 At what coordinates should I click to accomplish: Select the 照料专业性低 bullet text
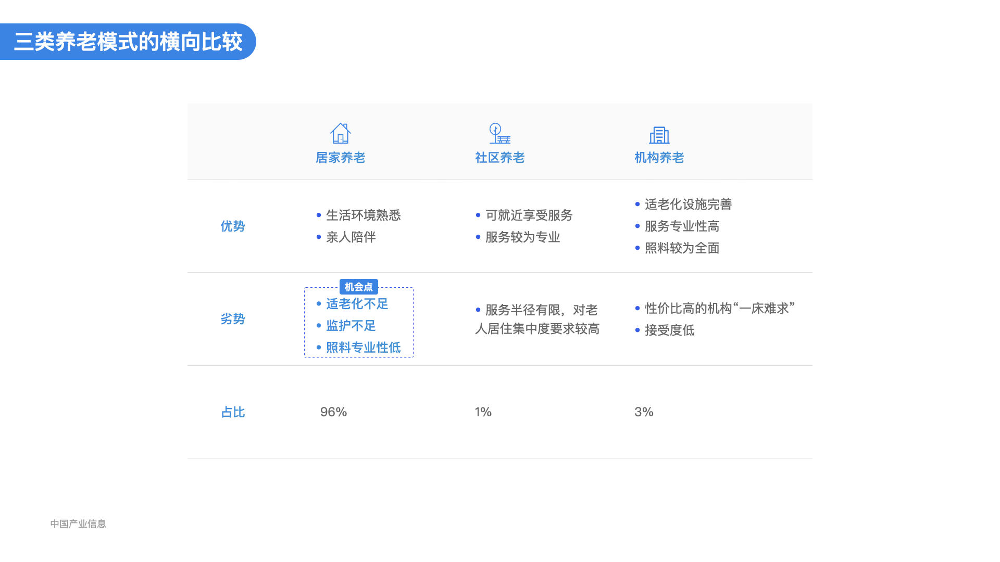click(363, 348)
